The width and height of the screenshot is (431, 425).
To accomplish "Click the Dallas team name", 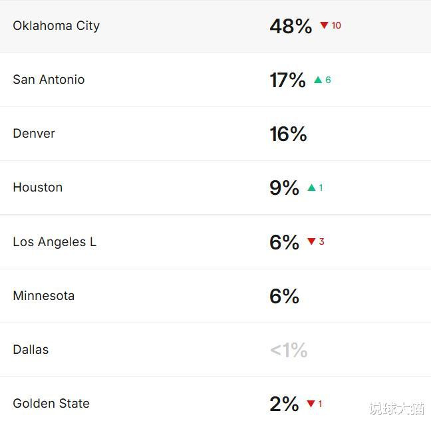I will point(31,350).
